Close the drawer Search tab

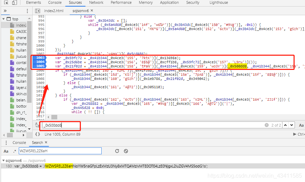46,142
